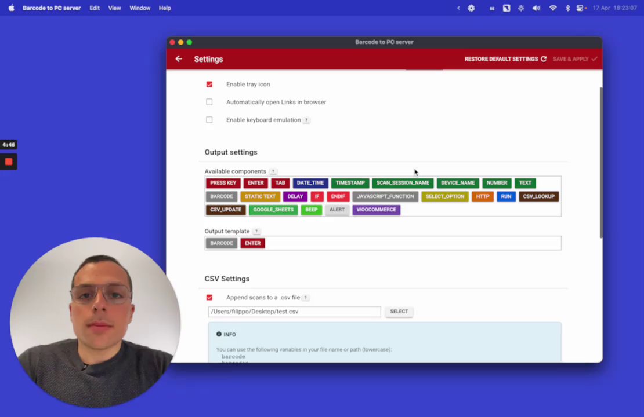This screenshot has width=644, height=417.
Task: Select the HTTP component
Action: point(483,196)
